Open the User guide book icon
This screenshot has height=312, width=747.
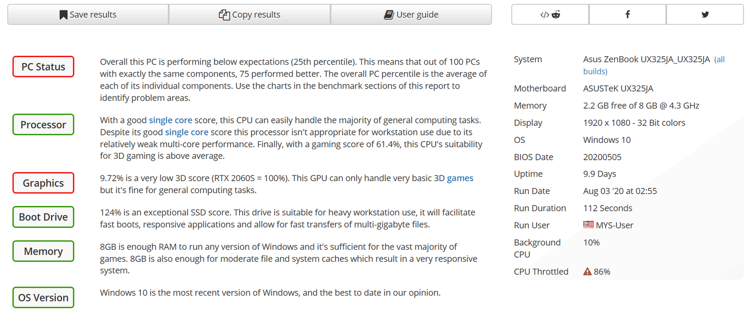tap(389, 15)
